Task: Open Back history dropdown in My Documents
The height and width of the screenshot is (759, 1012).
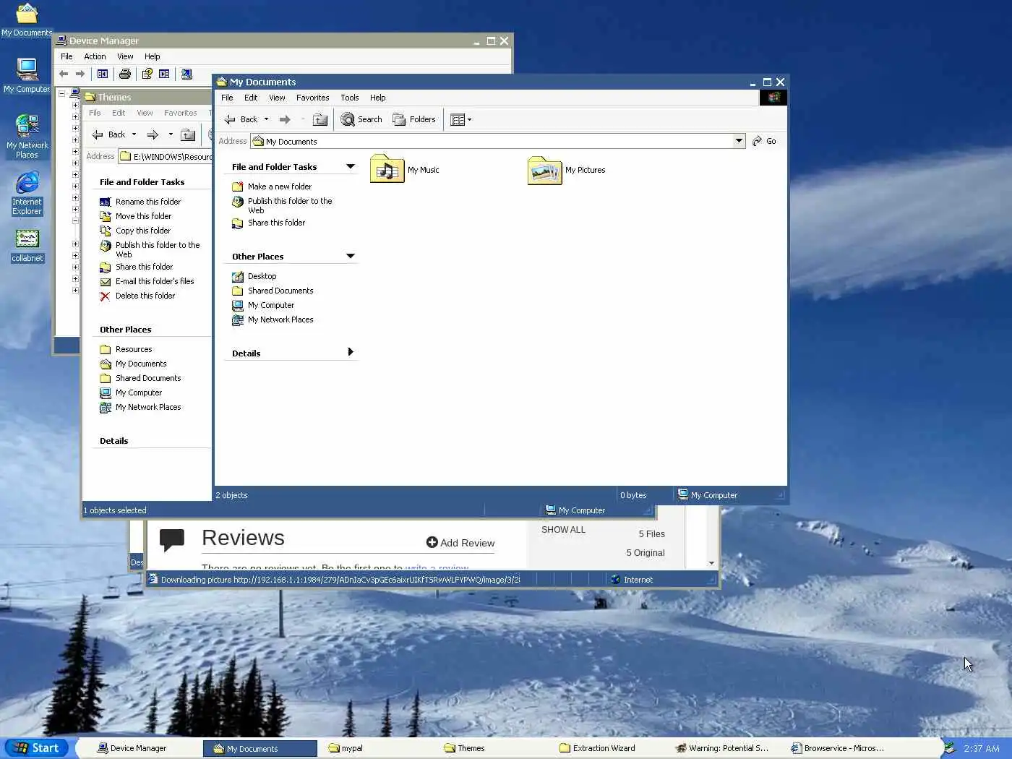Action: [266, 119]
